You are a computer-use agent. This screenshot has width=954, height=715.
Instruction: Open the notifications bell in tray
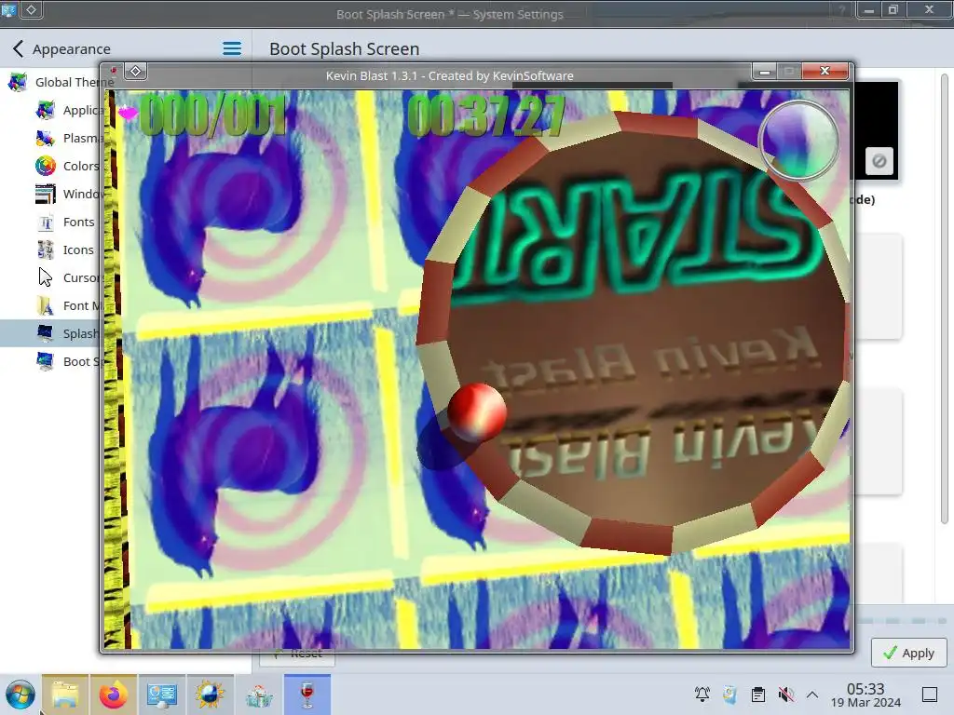point(702,695)
